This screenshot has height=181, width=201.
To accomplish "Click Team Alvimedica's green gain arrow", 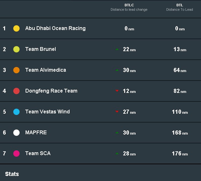I will [x=117, y=70].
